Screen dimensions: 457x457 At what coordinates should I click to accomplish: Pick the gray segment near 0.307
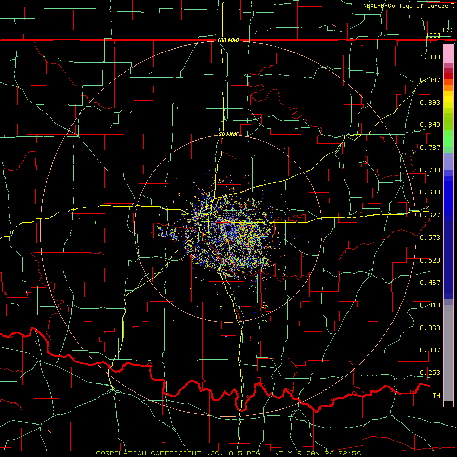coord(448,353)
